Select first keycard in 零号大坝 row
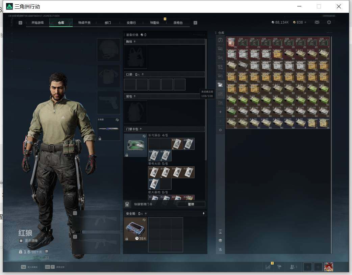The image size is (352, 275). click(154, 172)
